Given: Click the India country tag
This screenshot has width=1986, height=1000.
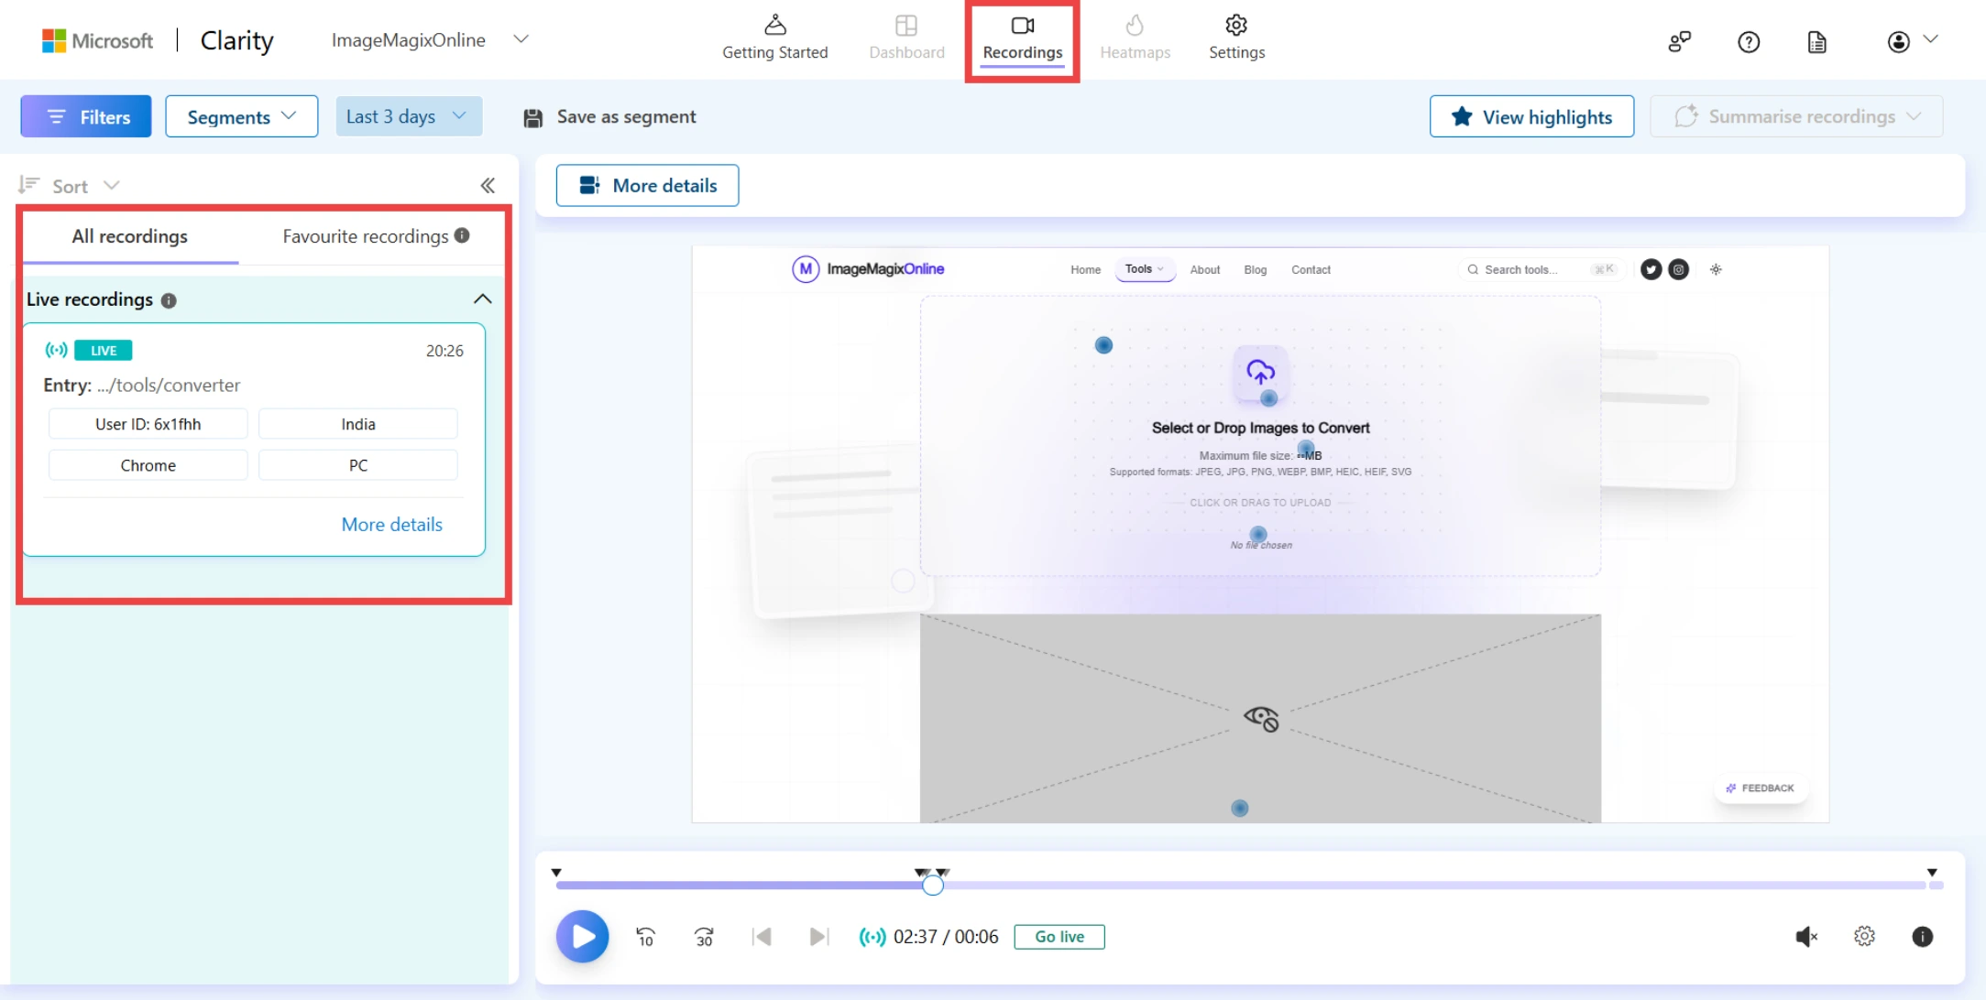Looking at the screenshot, I should click(x=358, y=424).
